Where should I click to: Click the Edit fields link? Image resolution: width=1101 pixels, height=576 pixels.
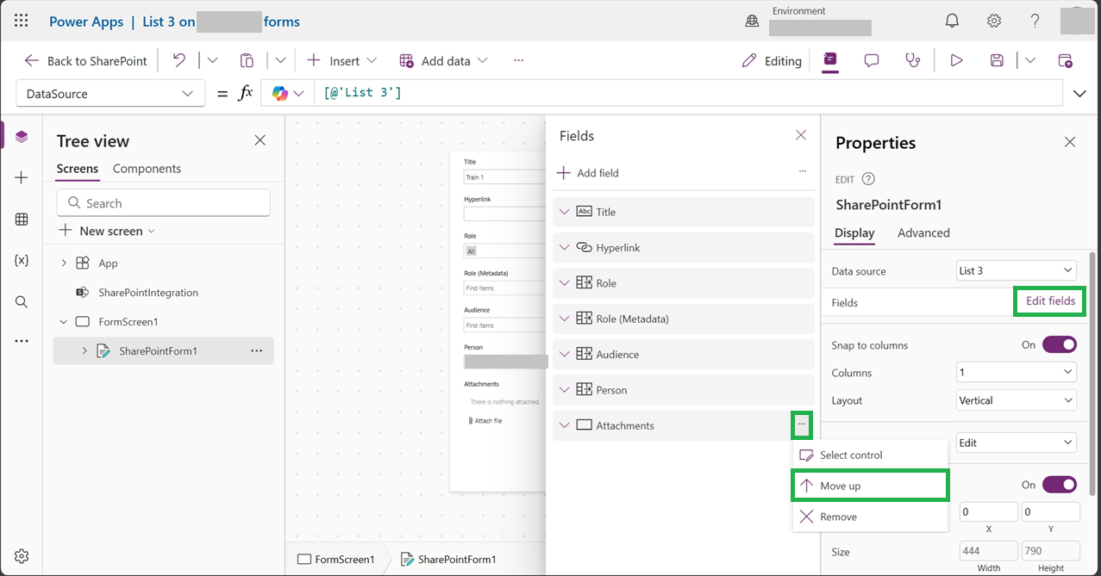tap(1050, 300)
